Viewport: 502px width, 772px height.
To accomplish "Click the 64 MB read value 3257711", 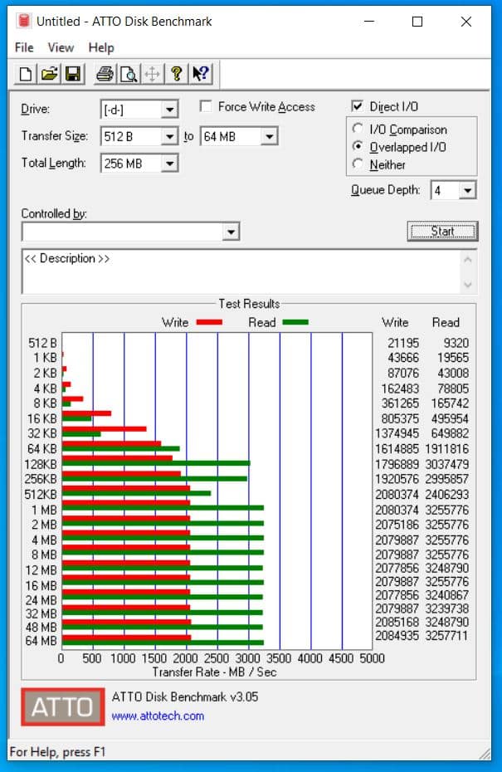I will click(x=446, y=636).
